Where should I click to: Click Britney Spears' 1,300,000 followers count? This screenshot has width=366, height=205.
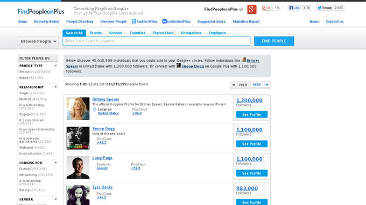[x=249, y=100]
